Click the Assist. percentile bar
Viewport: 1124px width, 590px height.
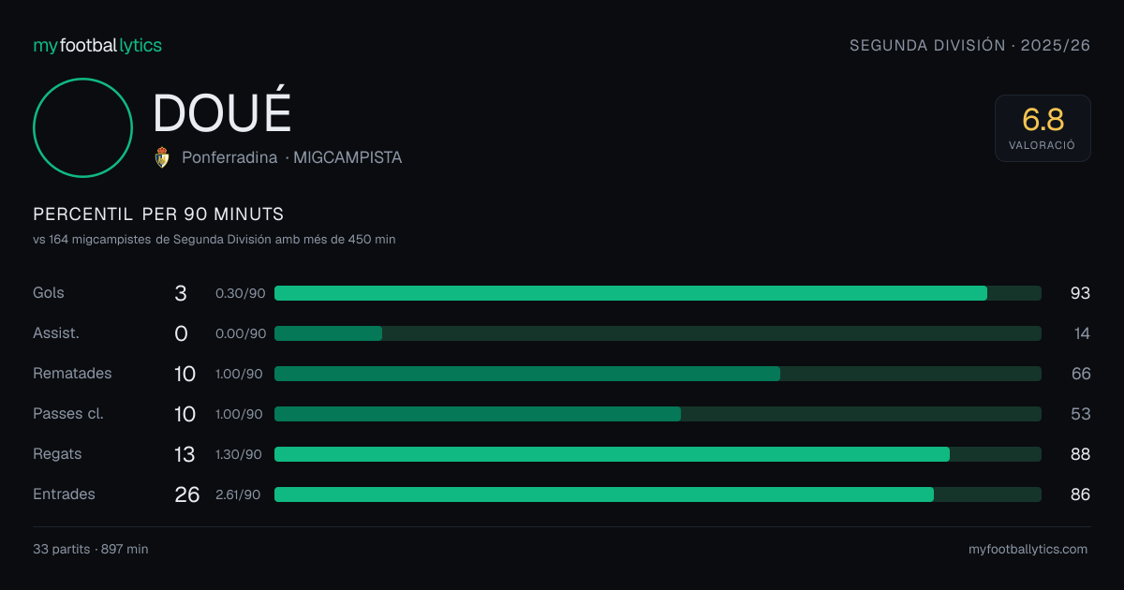[x=658, y=333]
